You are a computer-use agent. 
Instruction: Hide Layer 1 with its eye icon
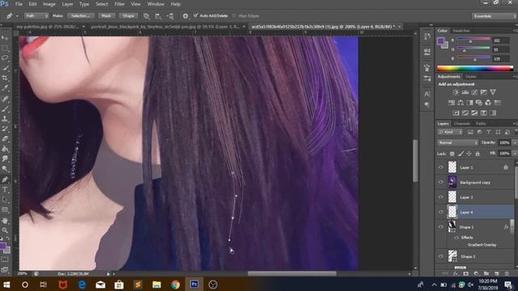pyautogui.click(x=440, y=167)
